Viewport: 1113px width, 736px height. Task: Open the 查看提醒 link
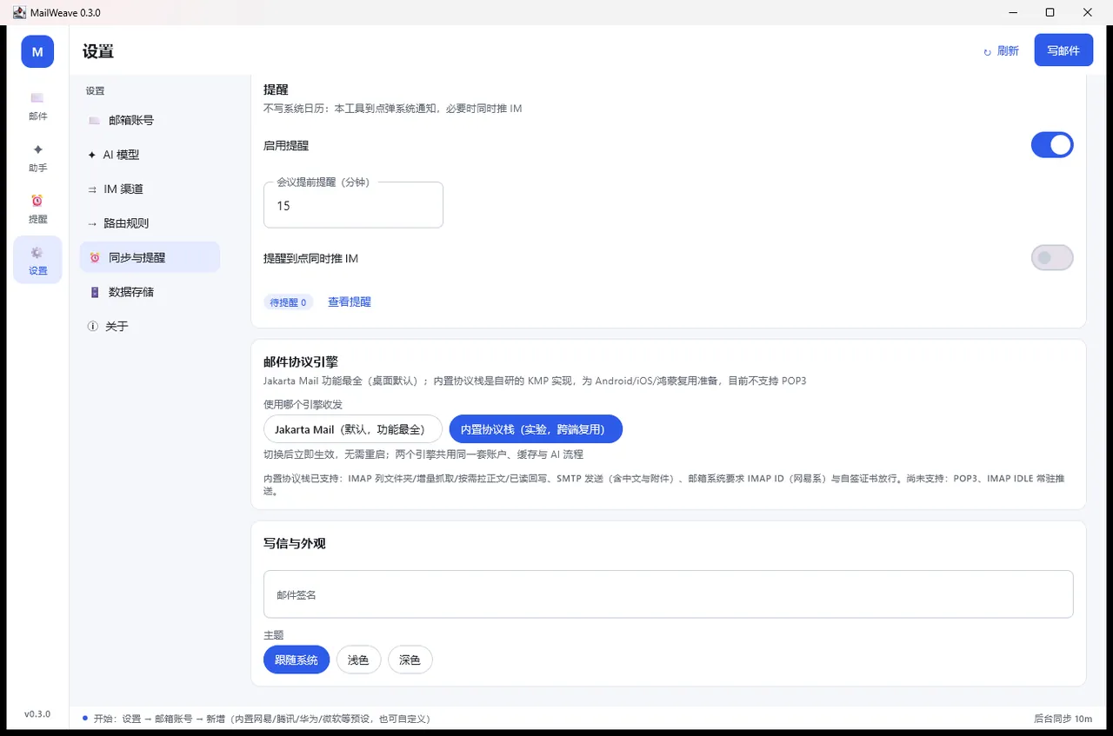(350, 302)
